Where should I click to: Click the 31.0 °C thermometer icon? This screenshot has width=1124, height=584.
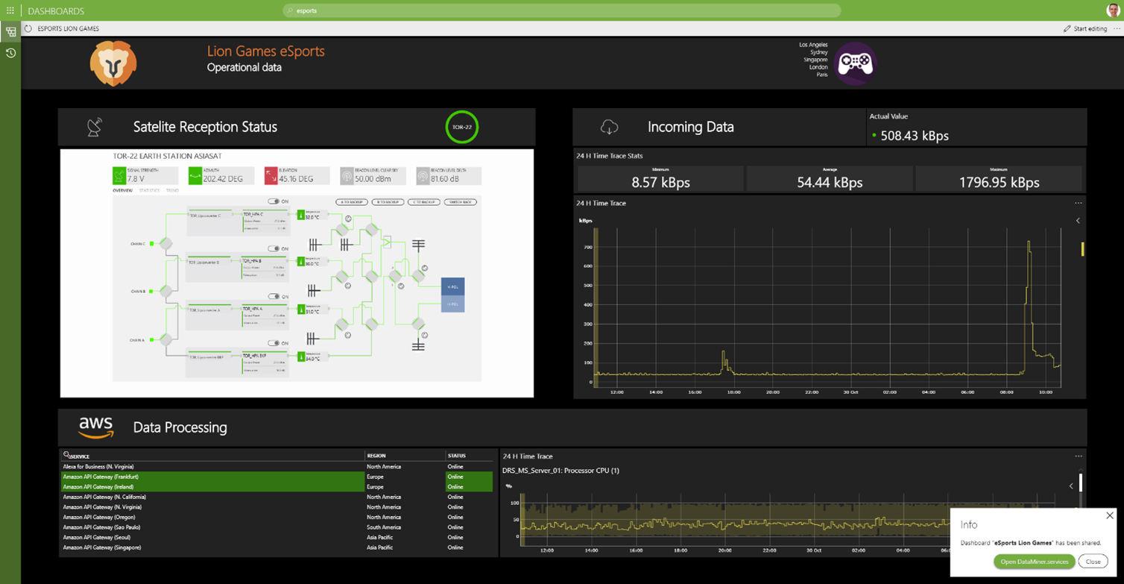click(301, 309)
